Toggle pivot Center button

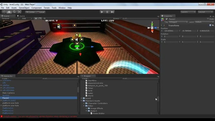point(31,12)
